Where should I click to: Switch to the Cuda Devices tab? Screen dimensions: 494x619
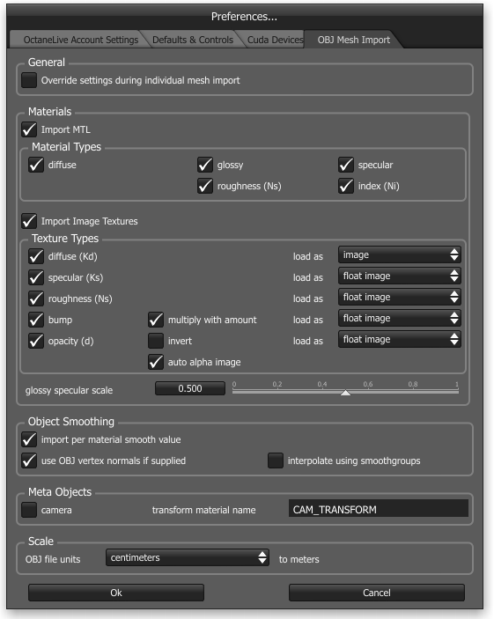(275, 40)
